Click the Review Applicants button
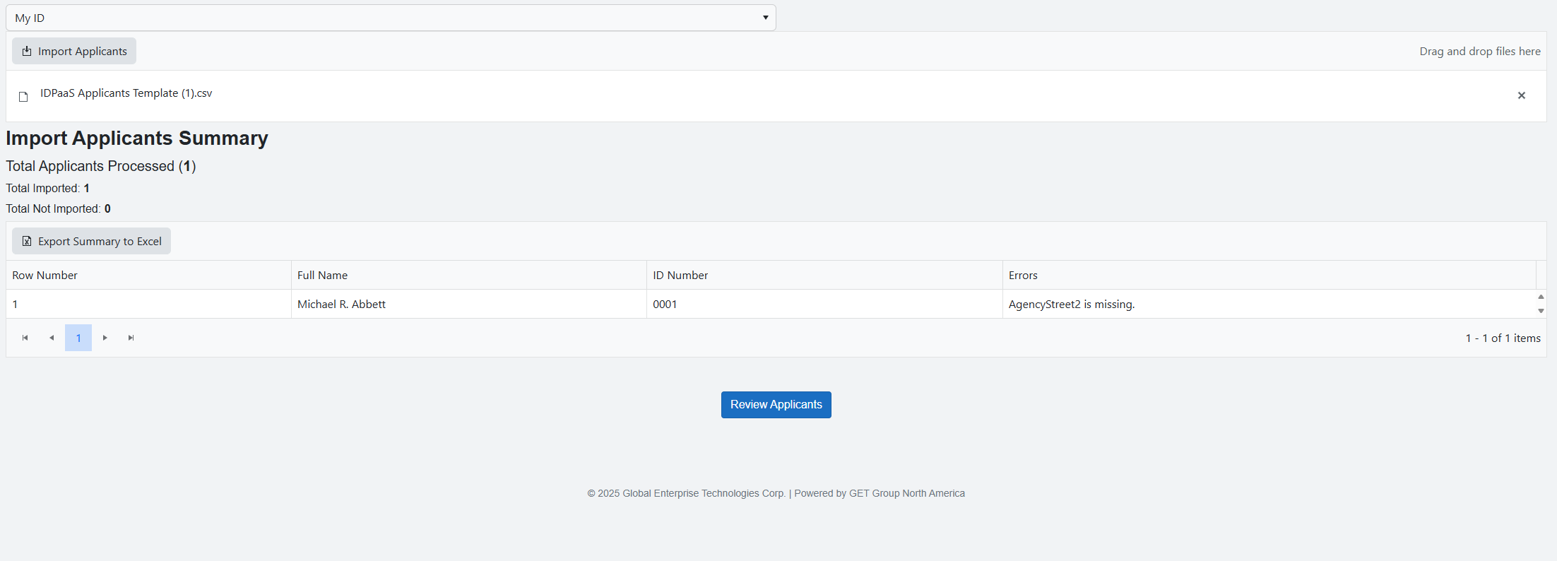 [776, 405]
